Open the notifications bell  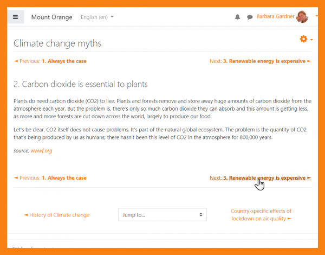pyautogui.click(x=237, y=17)
